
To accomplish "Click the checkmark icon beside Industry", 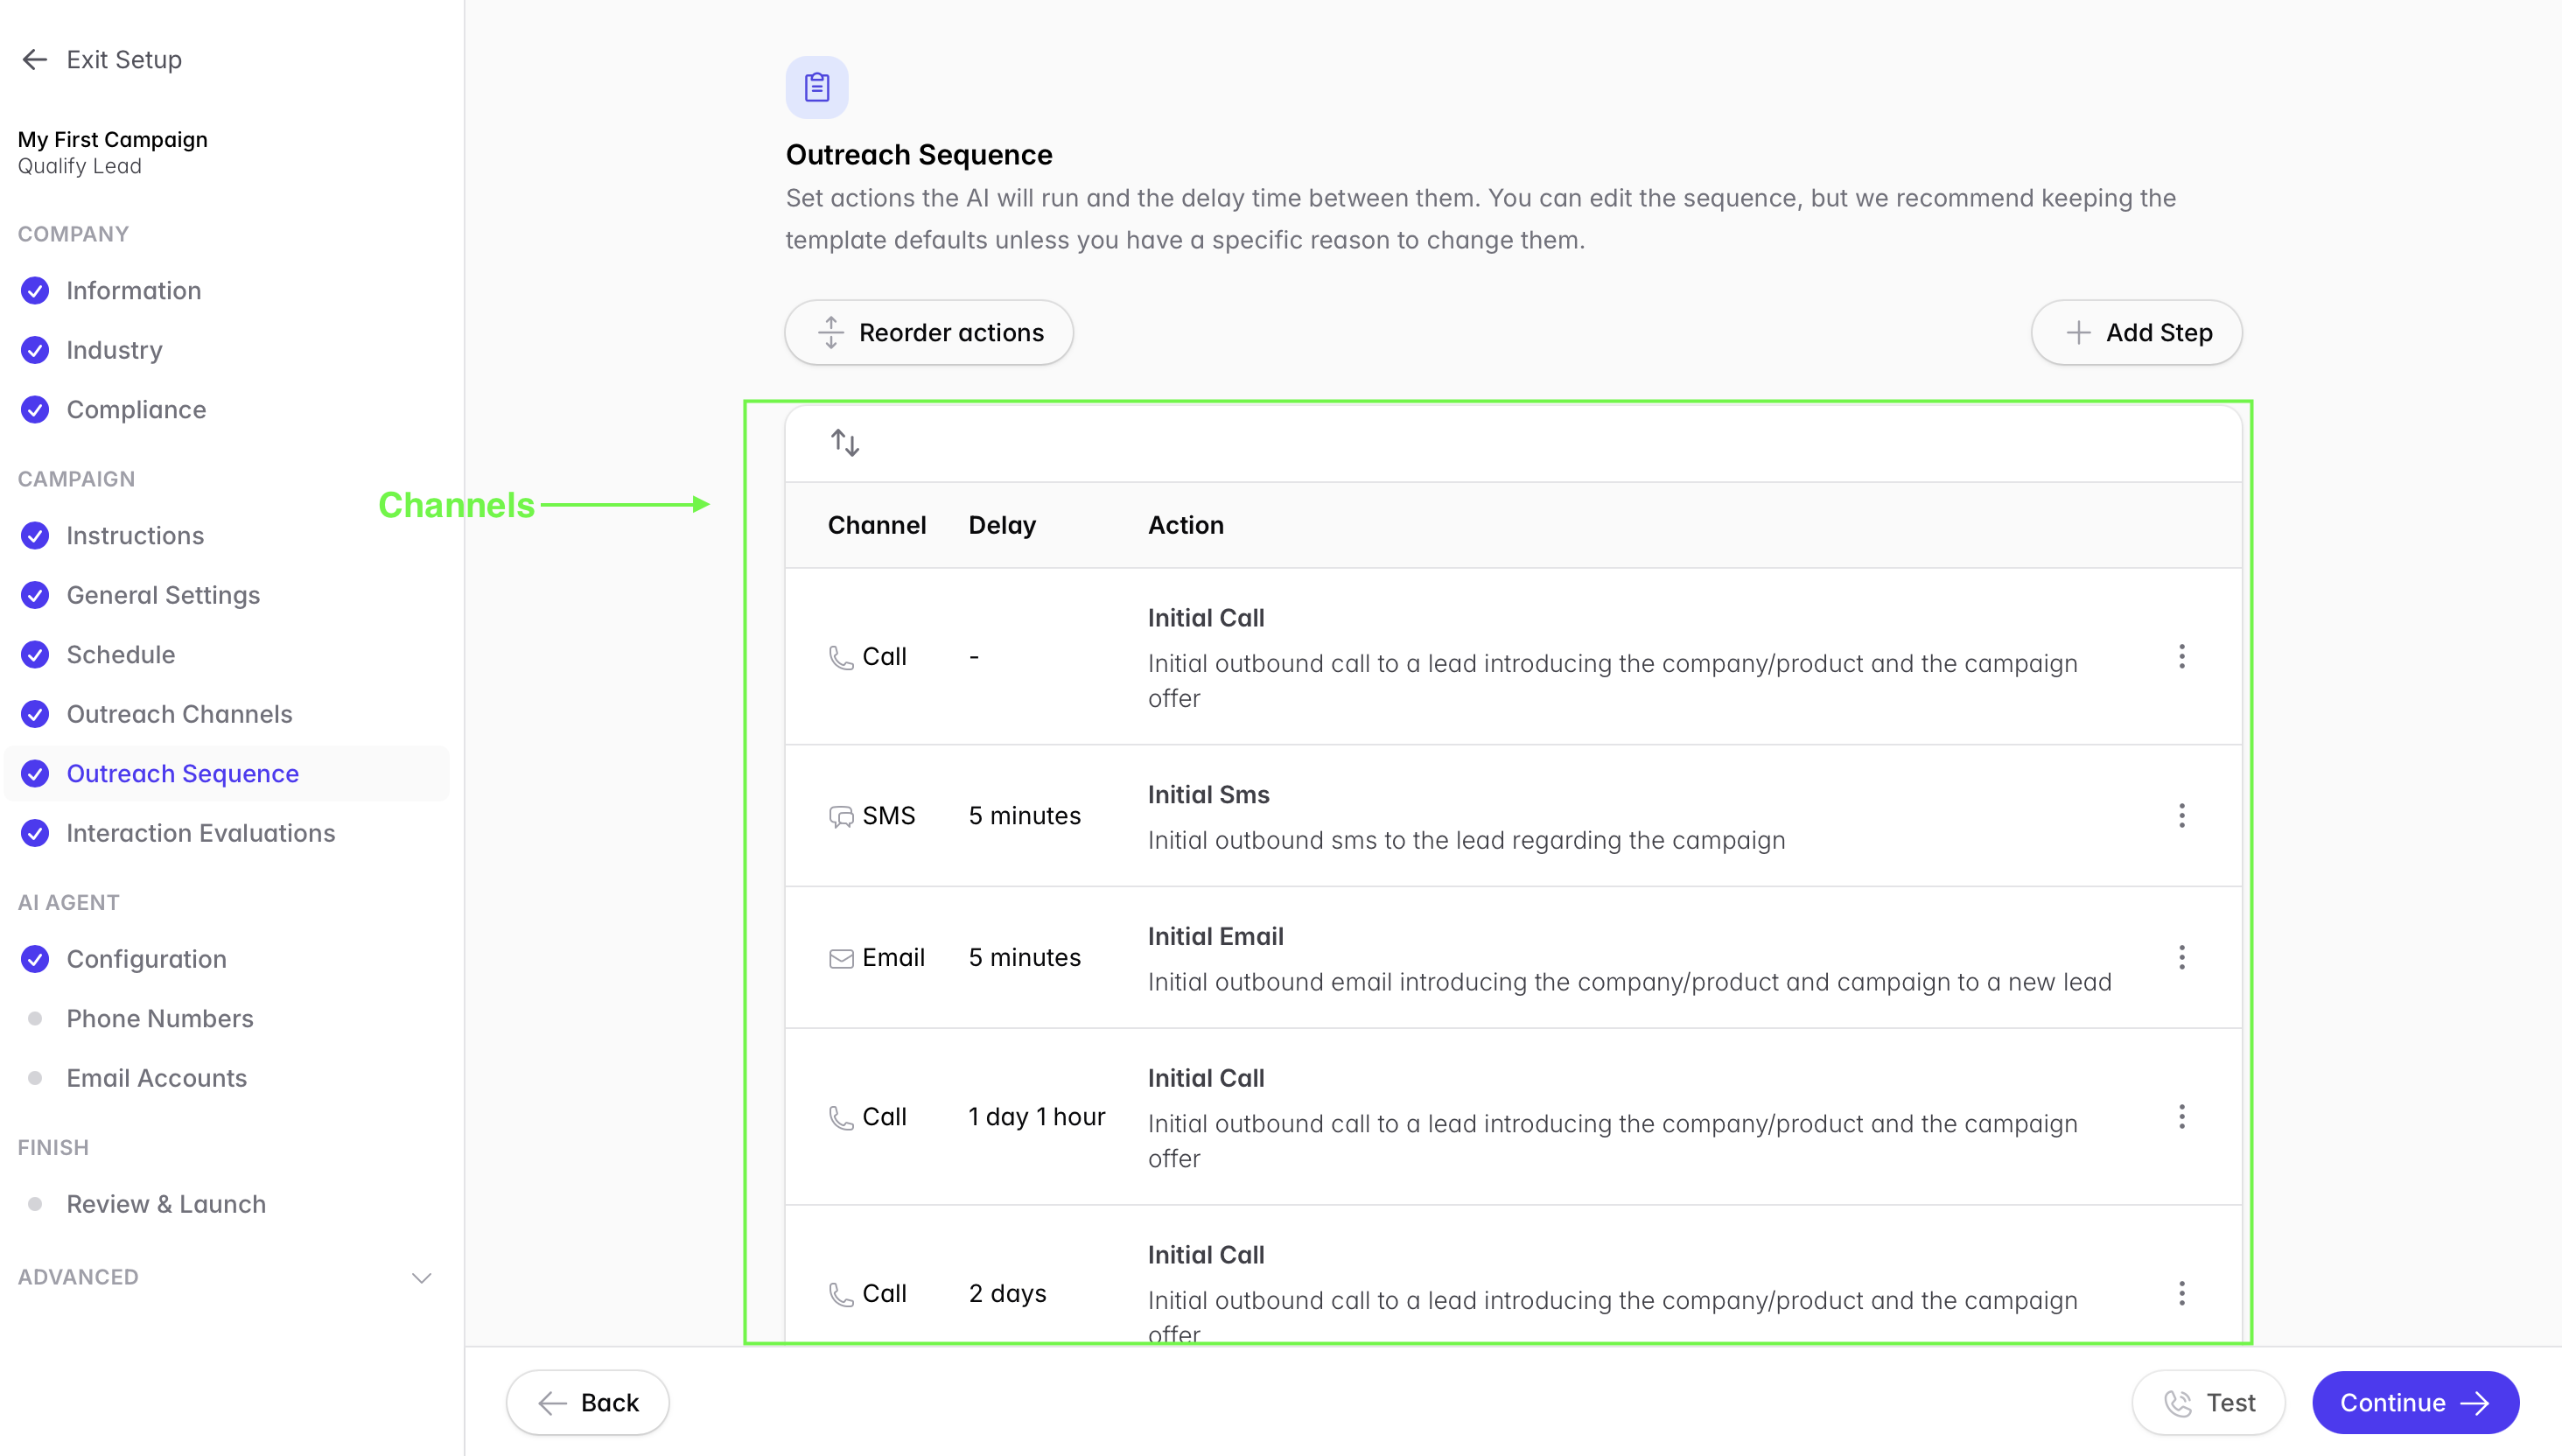I will [35, 350].
